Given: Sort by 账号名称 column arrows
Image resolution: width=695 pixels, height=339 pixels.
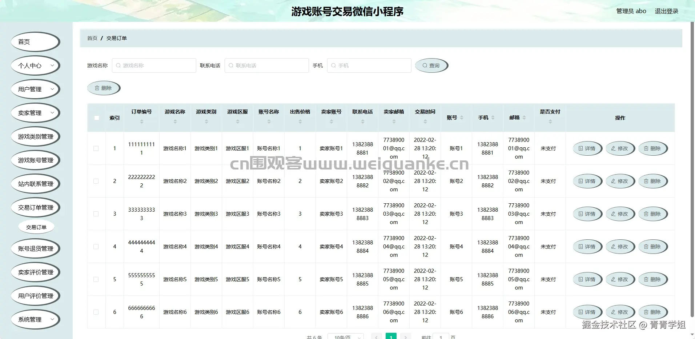Looking at the screenshot, I should click(x=269, y=122).
